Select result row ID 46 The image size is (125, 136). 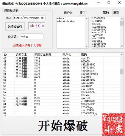(x=61, y=58)
